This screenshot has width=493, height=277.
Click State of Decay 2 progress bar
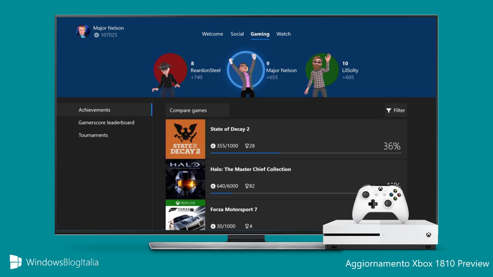(x=306, y=153)
